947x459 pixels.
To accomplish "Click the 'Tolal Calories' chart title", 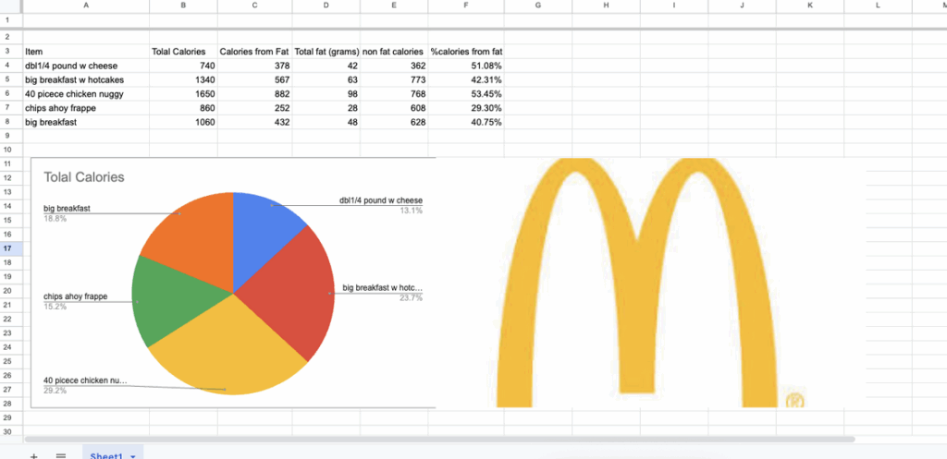I will [84, 176].
